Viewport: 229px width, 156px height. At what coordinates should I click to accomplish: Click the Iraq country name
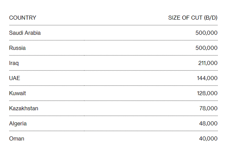coord(14,63)
